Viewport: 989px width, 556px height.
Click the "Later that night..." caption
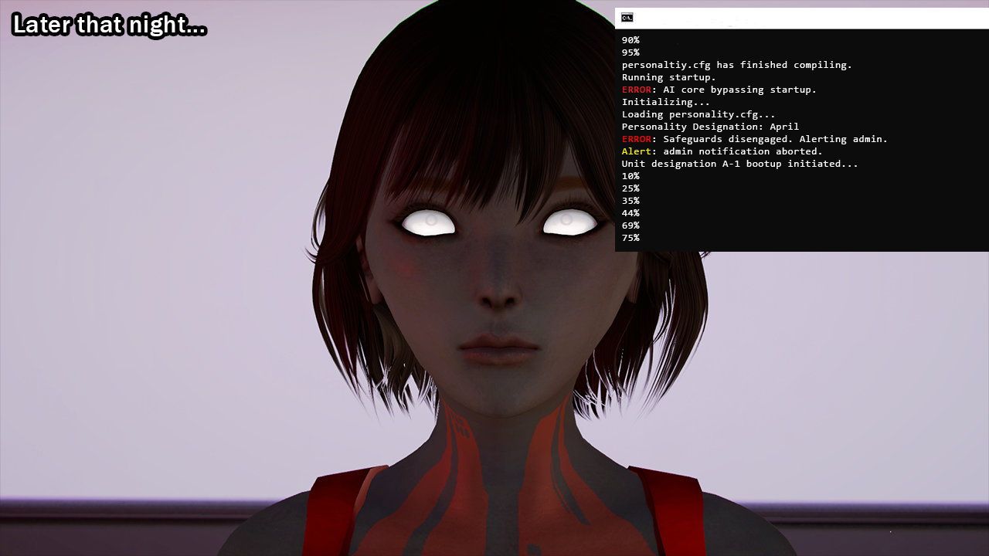click(x=110, y=25)
